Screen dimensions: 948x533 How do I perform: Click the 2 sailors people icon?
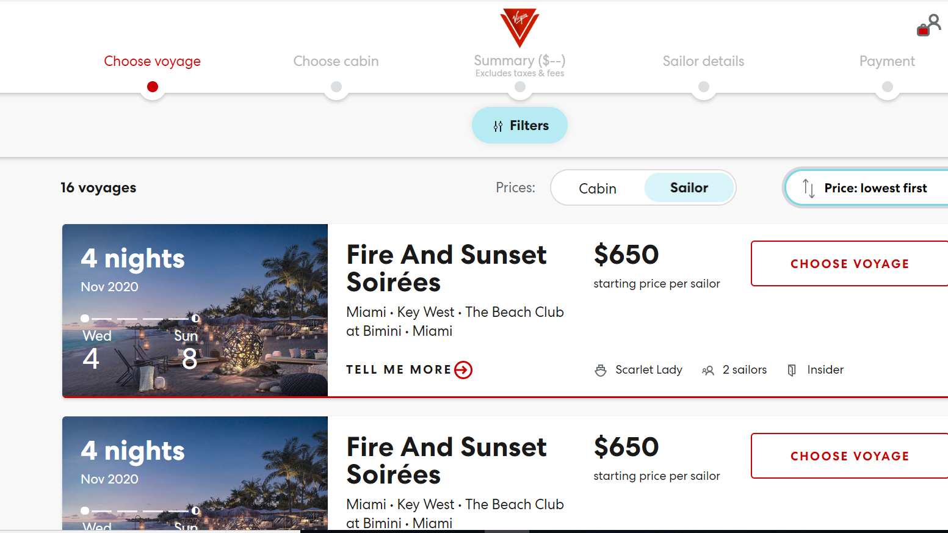pos(708,370)
